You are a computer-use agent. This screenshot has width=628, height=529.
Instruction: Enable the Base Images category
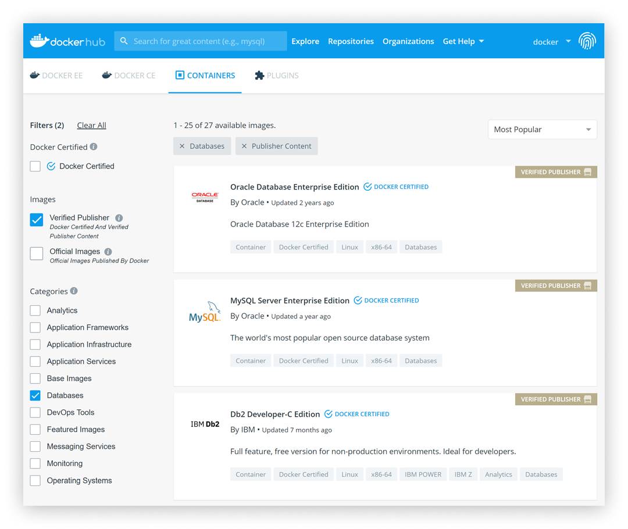click(35, 378)
